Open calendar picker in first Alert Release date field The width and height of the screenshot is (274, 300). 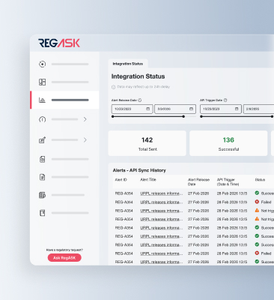pos(148,109)
